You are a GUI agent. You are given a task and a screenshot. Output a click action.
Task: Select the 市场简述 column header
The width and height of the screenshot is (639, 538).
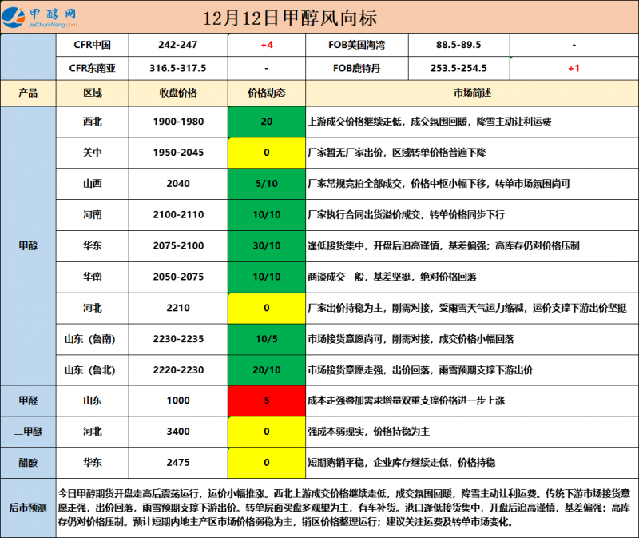[472, 93]
